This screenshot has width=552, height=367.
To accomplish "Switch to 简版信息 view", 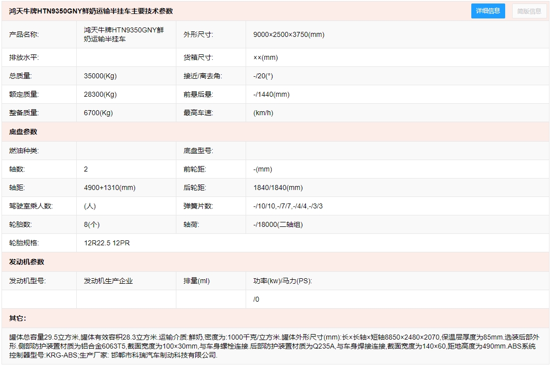I will point(529,11).
